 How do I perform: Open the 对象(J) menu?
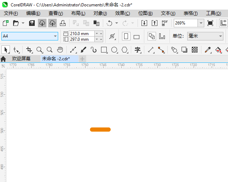coord(100,13)
